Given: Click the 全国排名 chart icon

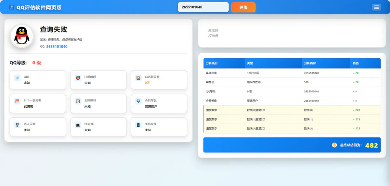Looking at the screenshot, I should click(x=78, y=101).
